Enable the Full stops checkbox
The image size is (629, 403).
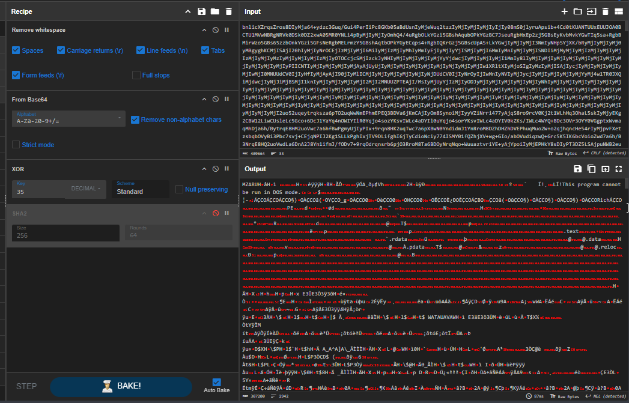tap(136, 75)
